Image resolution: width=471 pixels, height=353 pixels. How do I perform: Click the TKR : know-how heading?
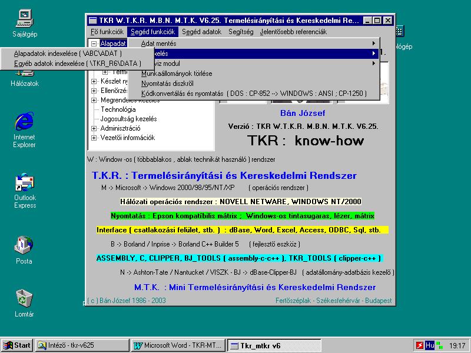306,141
